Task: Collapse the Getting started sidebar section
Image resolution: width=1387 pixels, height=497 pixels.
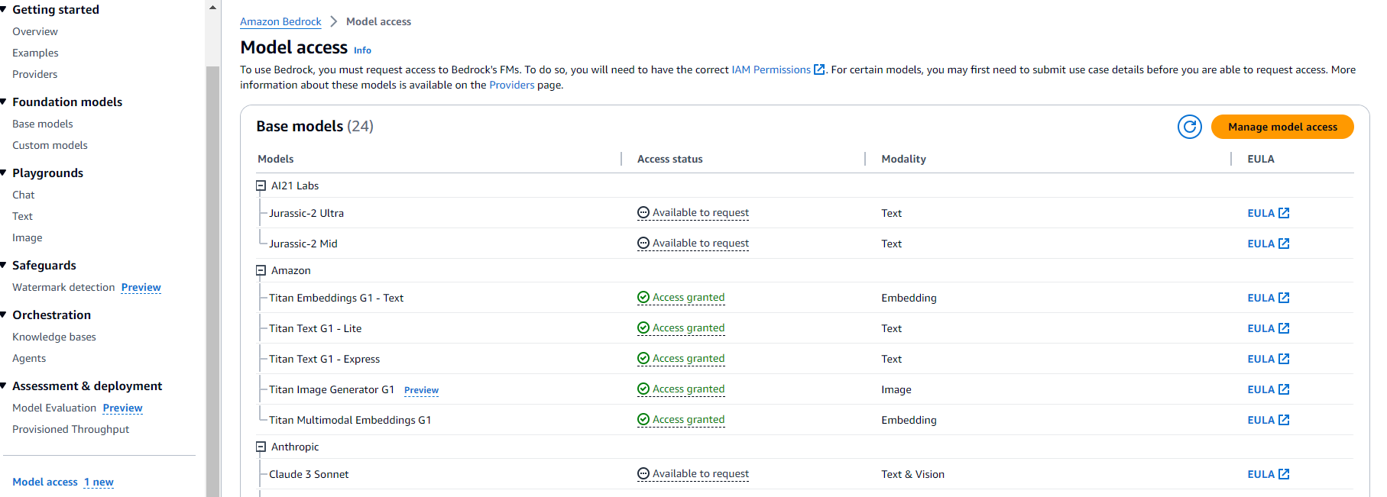Action: [x=4, y=9]
